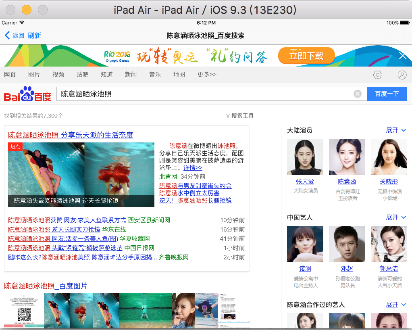
Task: Click the 百度一下 search button
Action: tap(387, 94)
